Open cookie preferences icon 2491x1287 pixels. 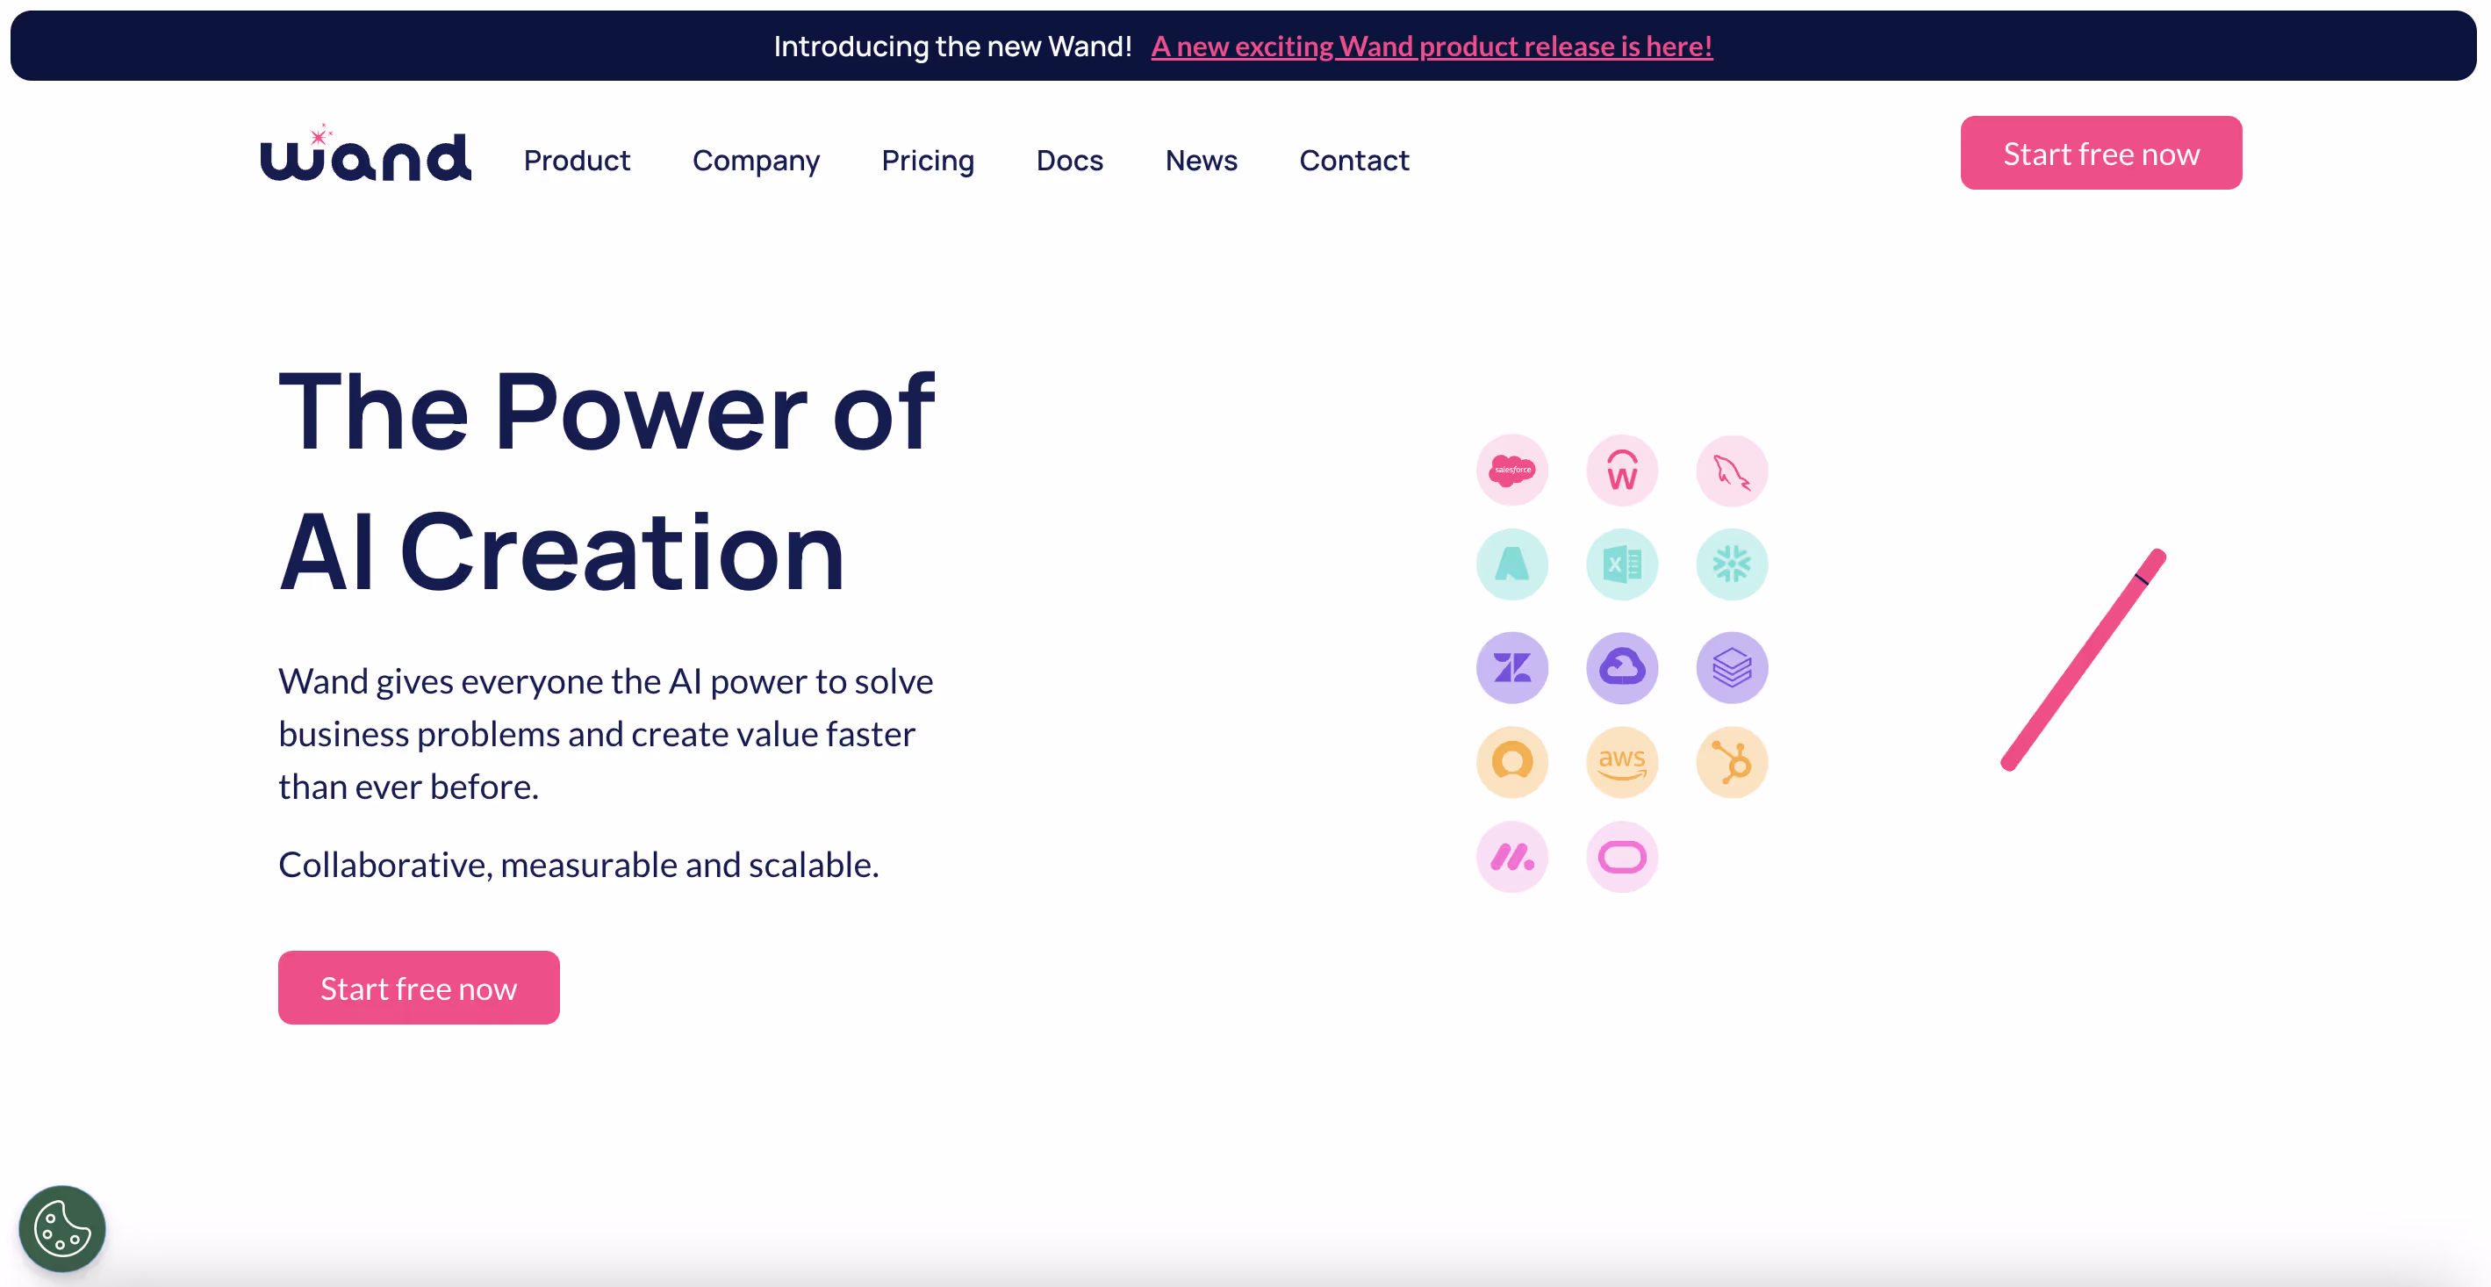click(62, 1228)
